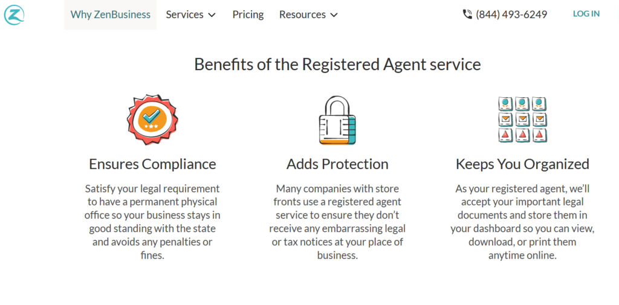Click the organized documents grid icon
The width and height of the screenshot is (619, 305).
(x=522, y=120)
